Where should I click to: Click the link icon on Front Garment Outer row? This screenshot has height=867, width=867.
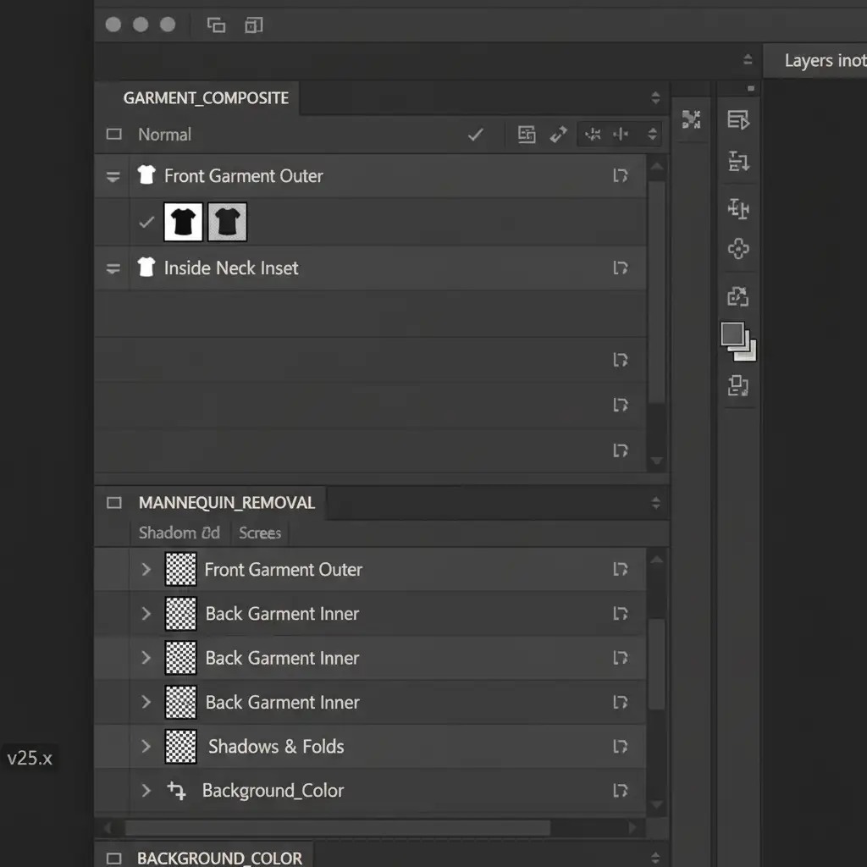pos(620,176)
